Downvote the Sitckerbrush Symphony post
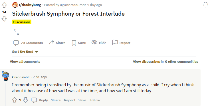The image size is (208, 107). click(4, 19)
